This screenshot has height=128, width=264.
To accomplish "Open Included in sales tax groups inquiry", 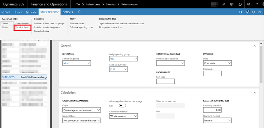I will point(47,27).
